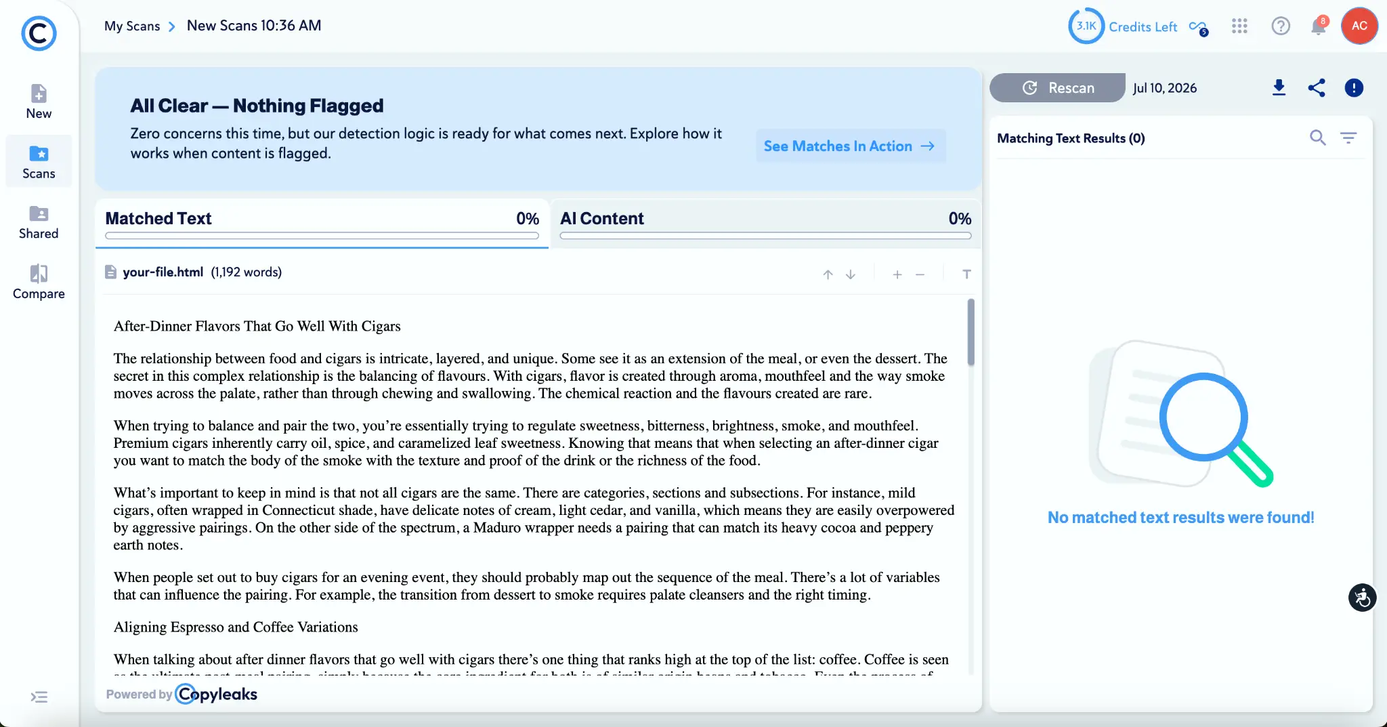Open the New scan sidebar item
This screenshot has height=727, width=1387.
pos(39,102)
